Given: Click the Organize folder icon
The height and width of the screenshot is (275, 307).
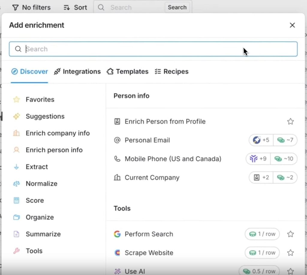Looking at the screenshot, I should coord(16,217).
